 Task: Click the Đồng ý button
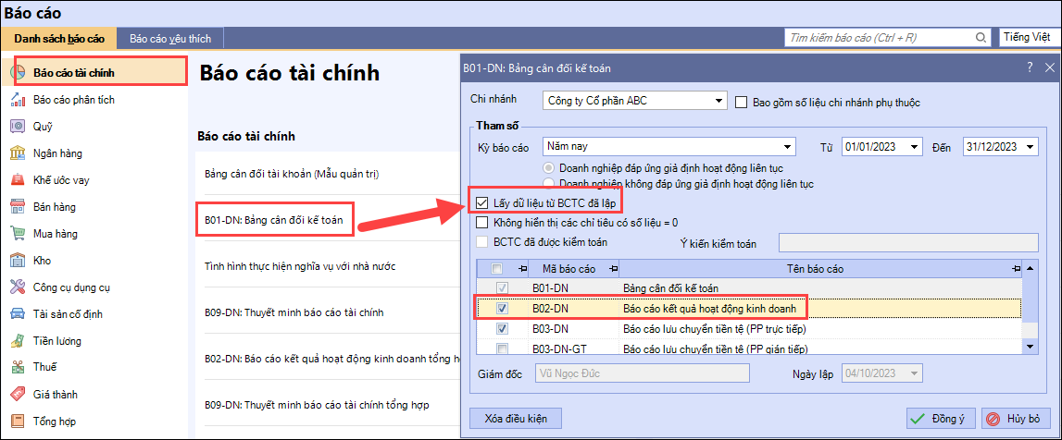pos(939,419)
